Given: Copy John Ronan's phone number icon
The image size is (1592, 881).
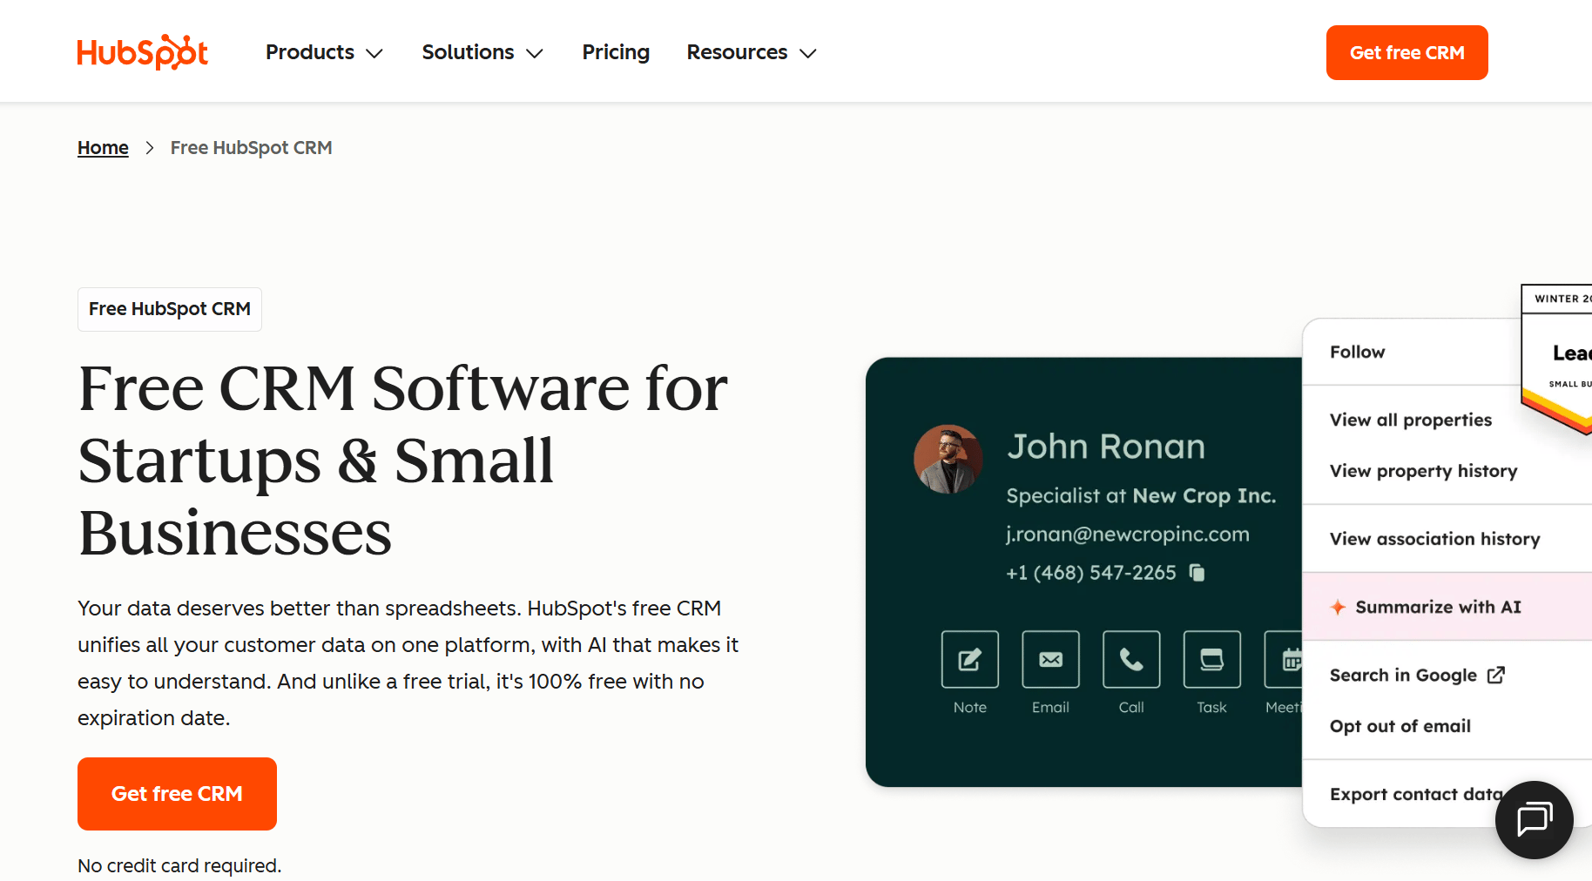Looking at the screenshot, I should point(1197,572).
